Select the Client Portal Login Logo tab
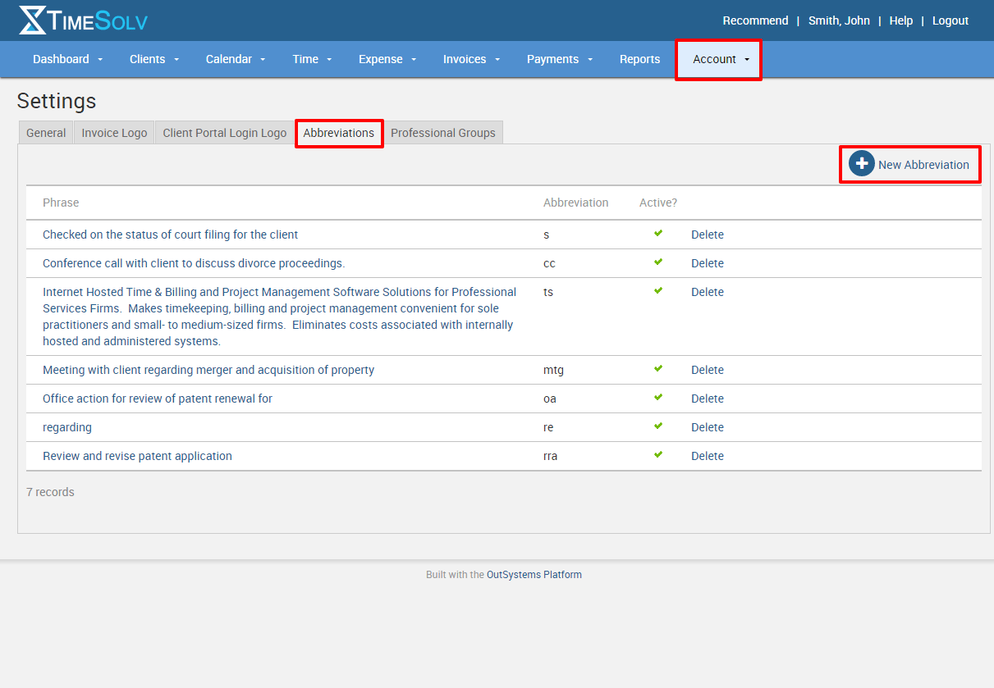Screen dimensions: 994x688 point(224,133)
